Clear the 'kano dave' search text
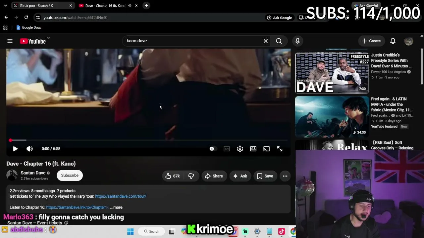Viewport: 424px width, 238px height. click(x=266, y=41)
